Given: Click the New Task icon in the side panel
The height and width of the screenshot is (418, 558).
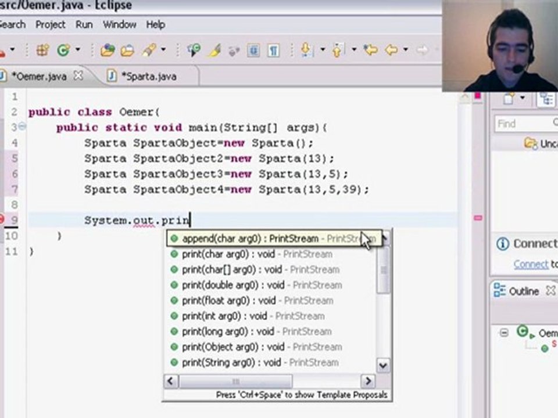Looking at the screenshot, I should click(x=509, y=98).
